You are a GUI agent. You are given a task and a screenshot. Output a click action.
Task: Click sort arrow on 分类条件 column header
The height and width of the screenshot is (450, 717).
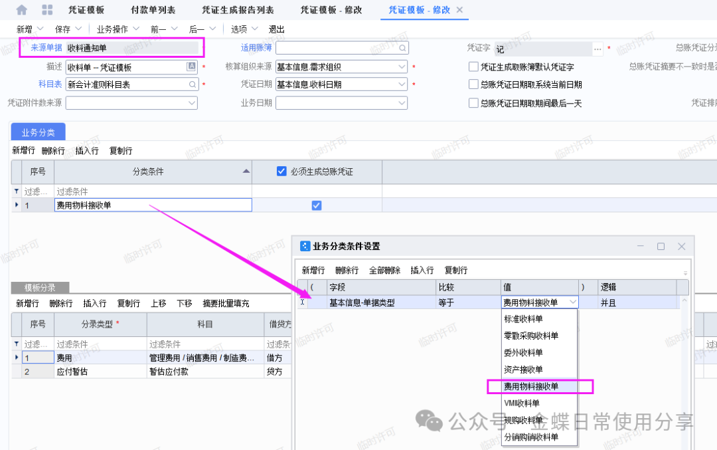[246, 171]
